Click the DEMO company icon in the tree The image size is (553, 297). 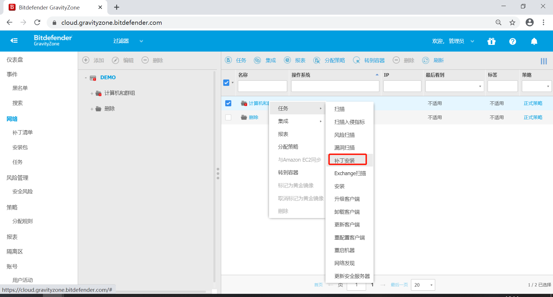pos(93,78)
